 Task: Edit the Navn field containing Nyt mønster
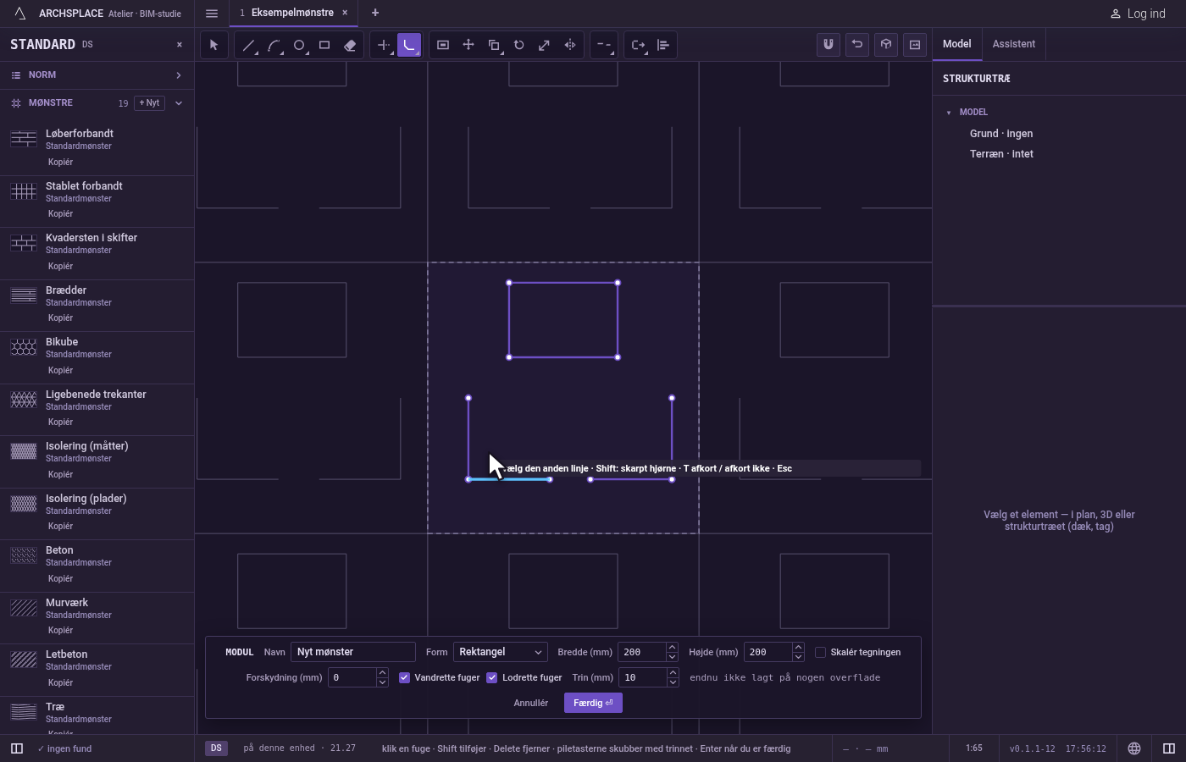pyautogui.click(x=353, y=652)
